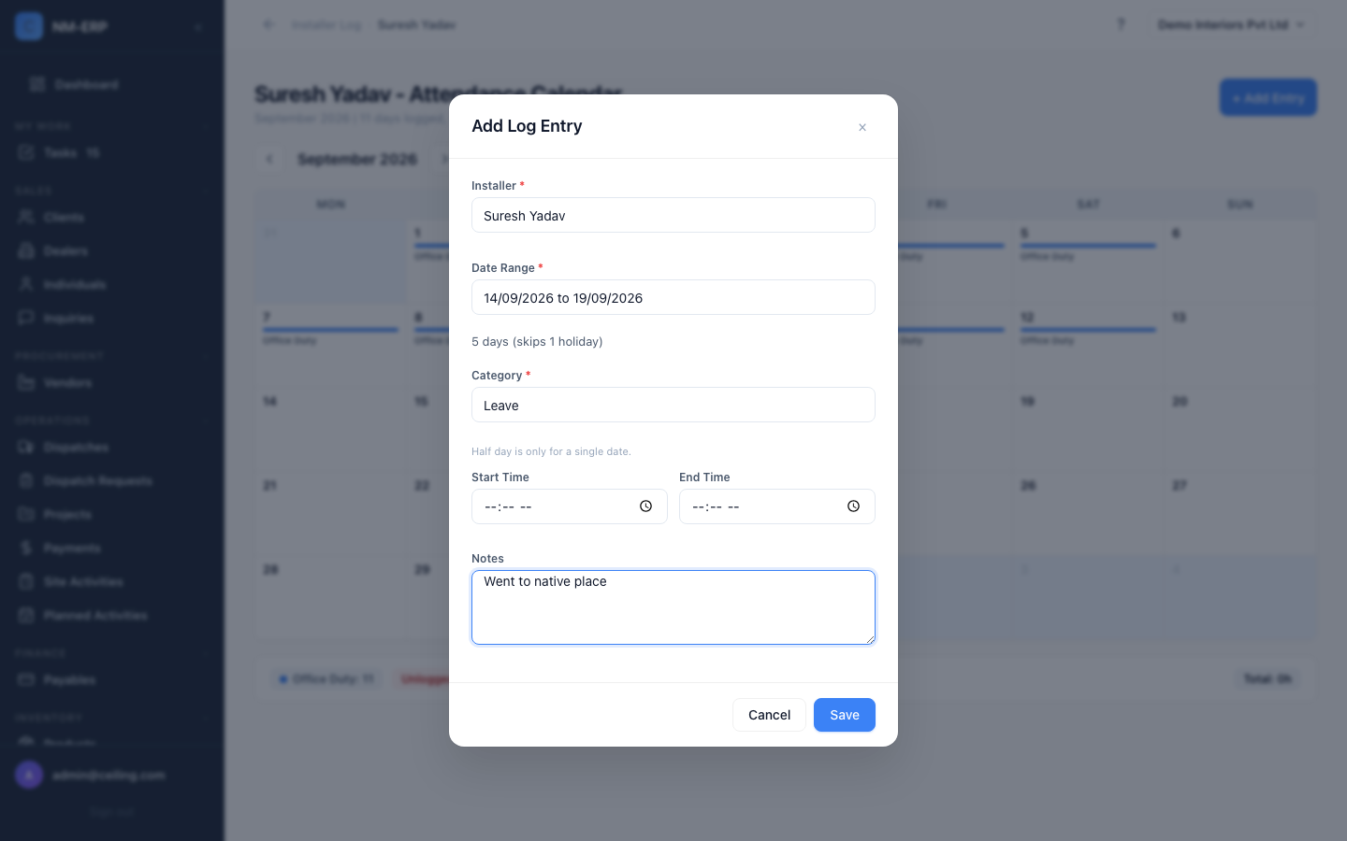Open Dispatches in the sidebar

click(112, 447)
